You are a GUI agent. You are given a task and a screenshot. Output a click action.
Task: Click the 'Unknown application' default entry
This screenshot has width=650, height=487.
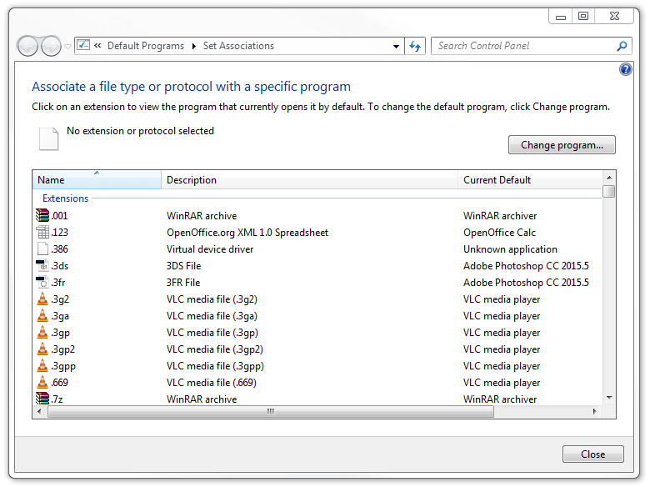click(510, 249)
